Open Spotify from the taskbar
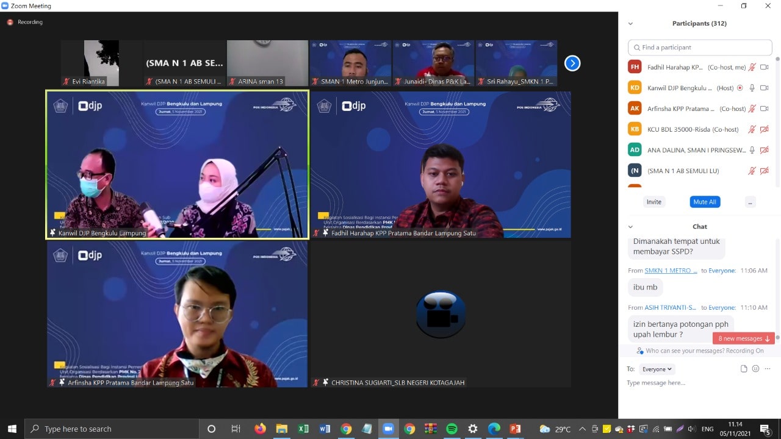The height and width of the screenshot is (439, 781). [452, 429]
